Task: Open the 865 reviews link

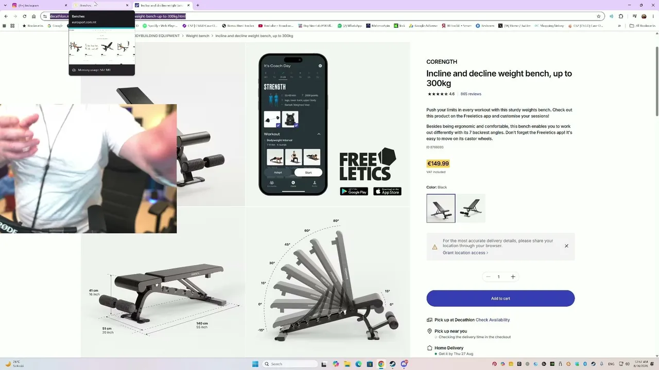Action: pos(471,94)
